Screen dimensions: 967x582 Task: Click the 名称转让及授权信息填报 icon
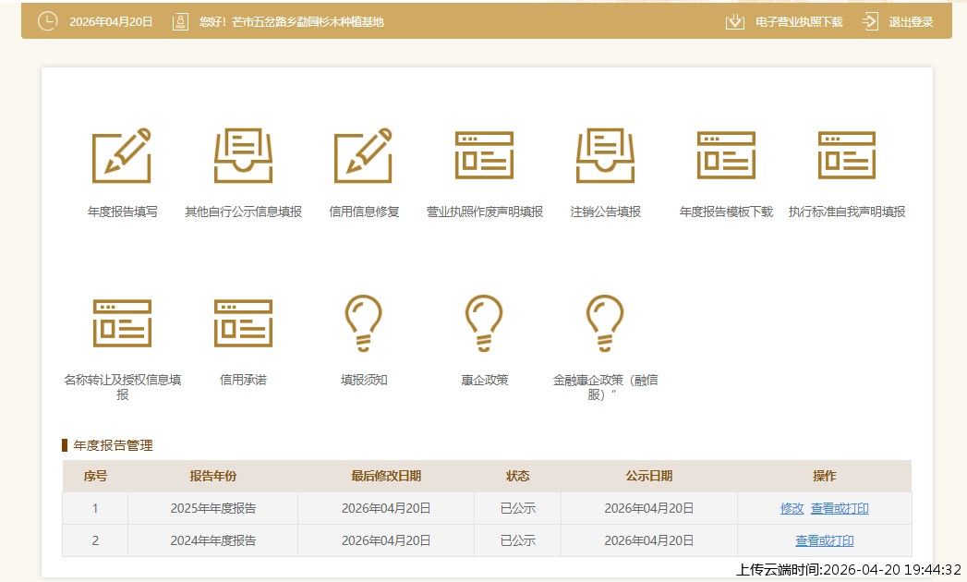click(122, 323)
